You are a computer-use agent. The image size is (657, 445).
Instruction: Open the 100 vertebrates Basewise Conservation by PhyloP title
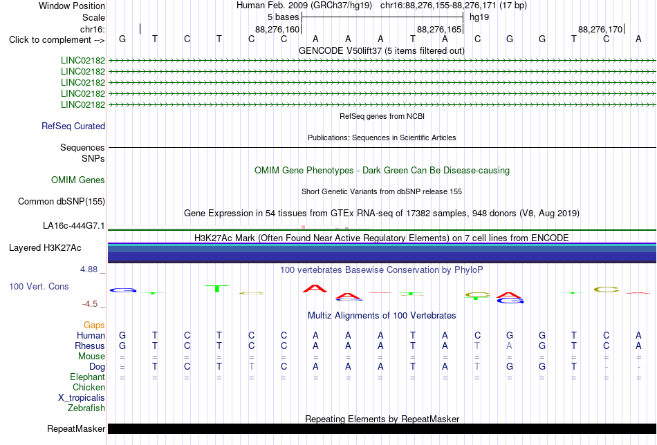pos(382,270)
